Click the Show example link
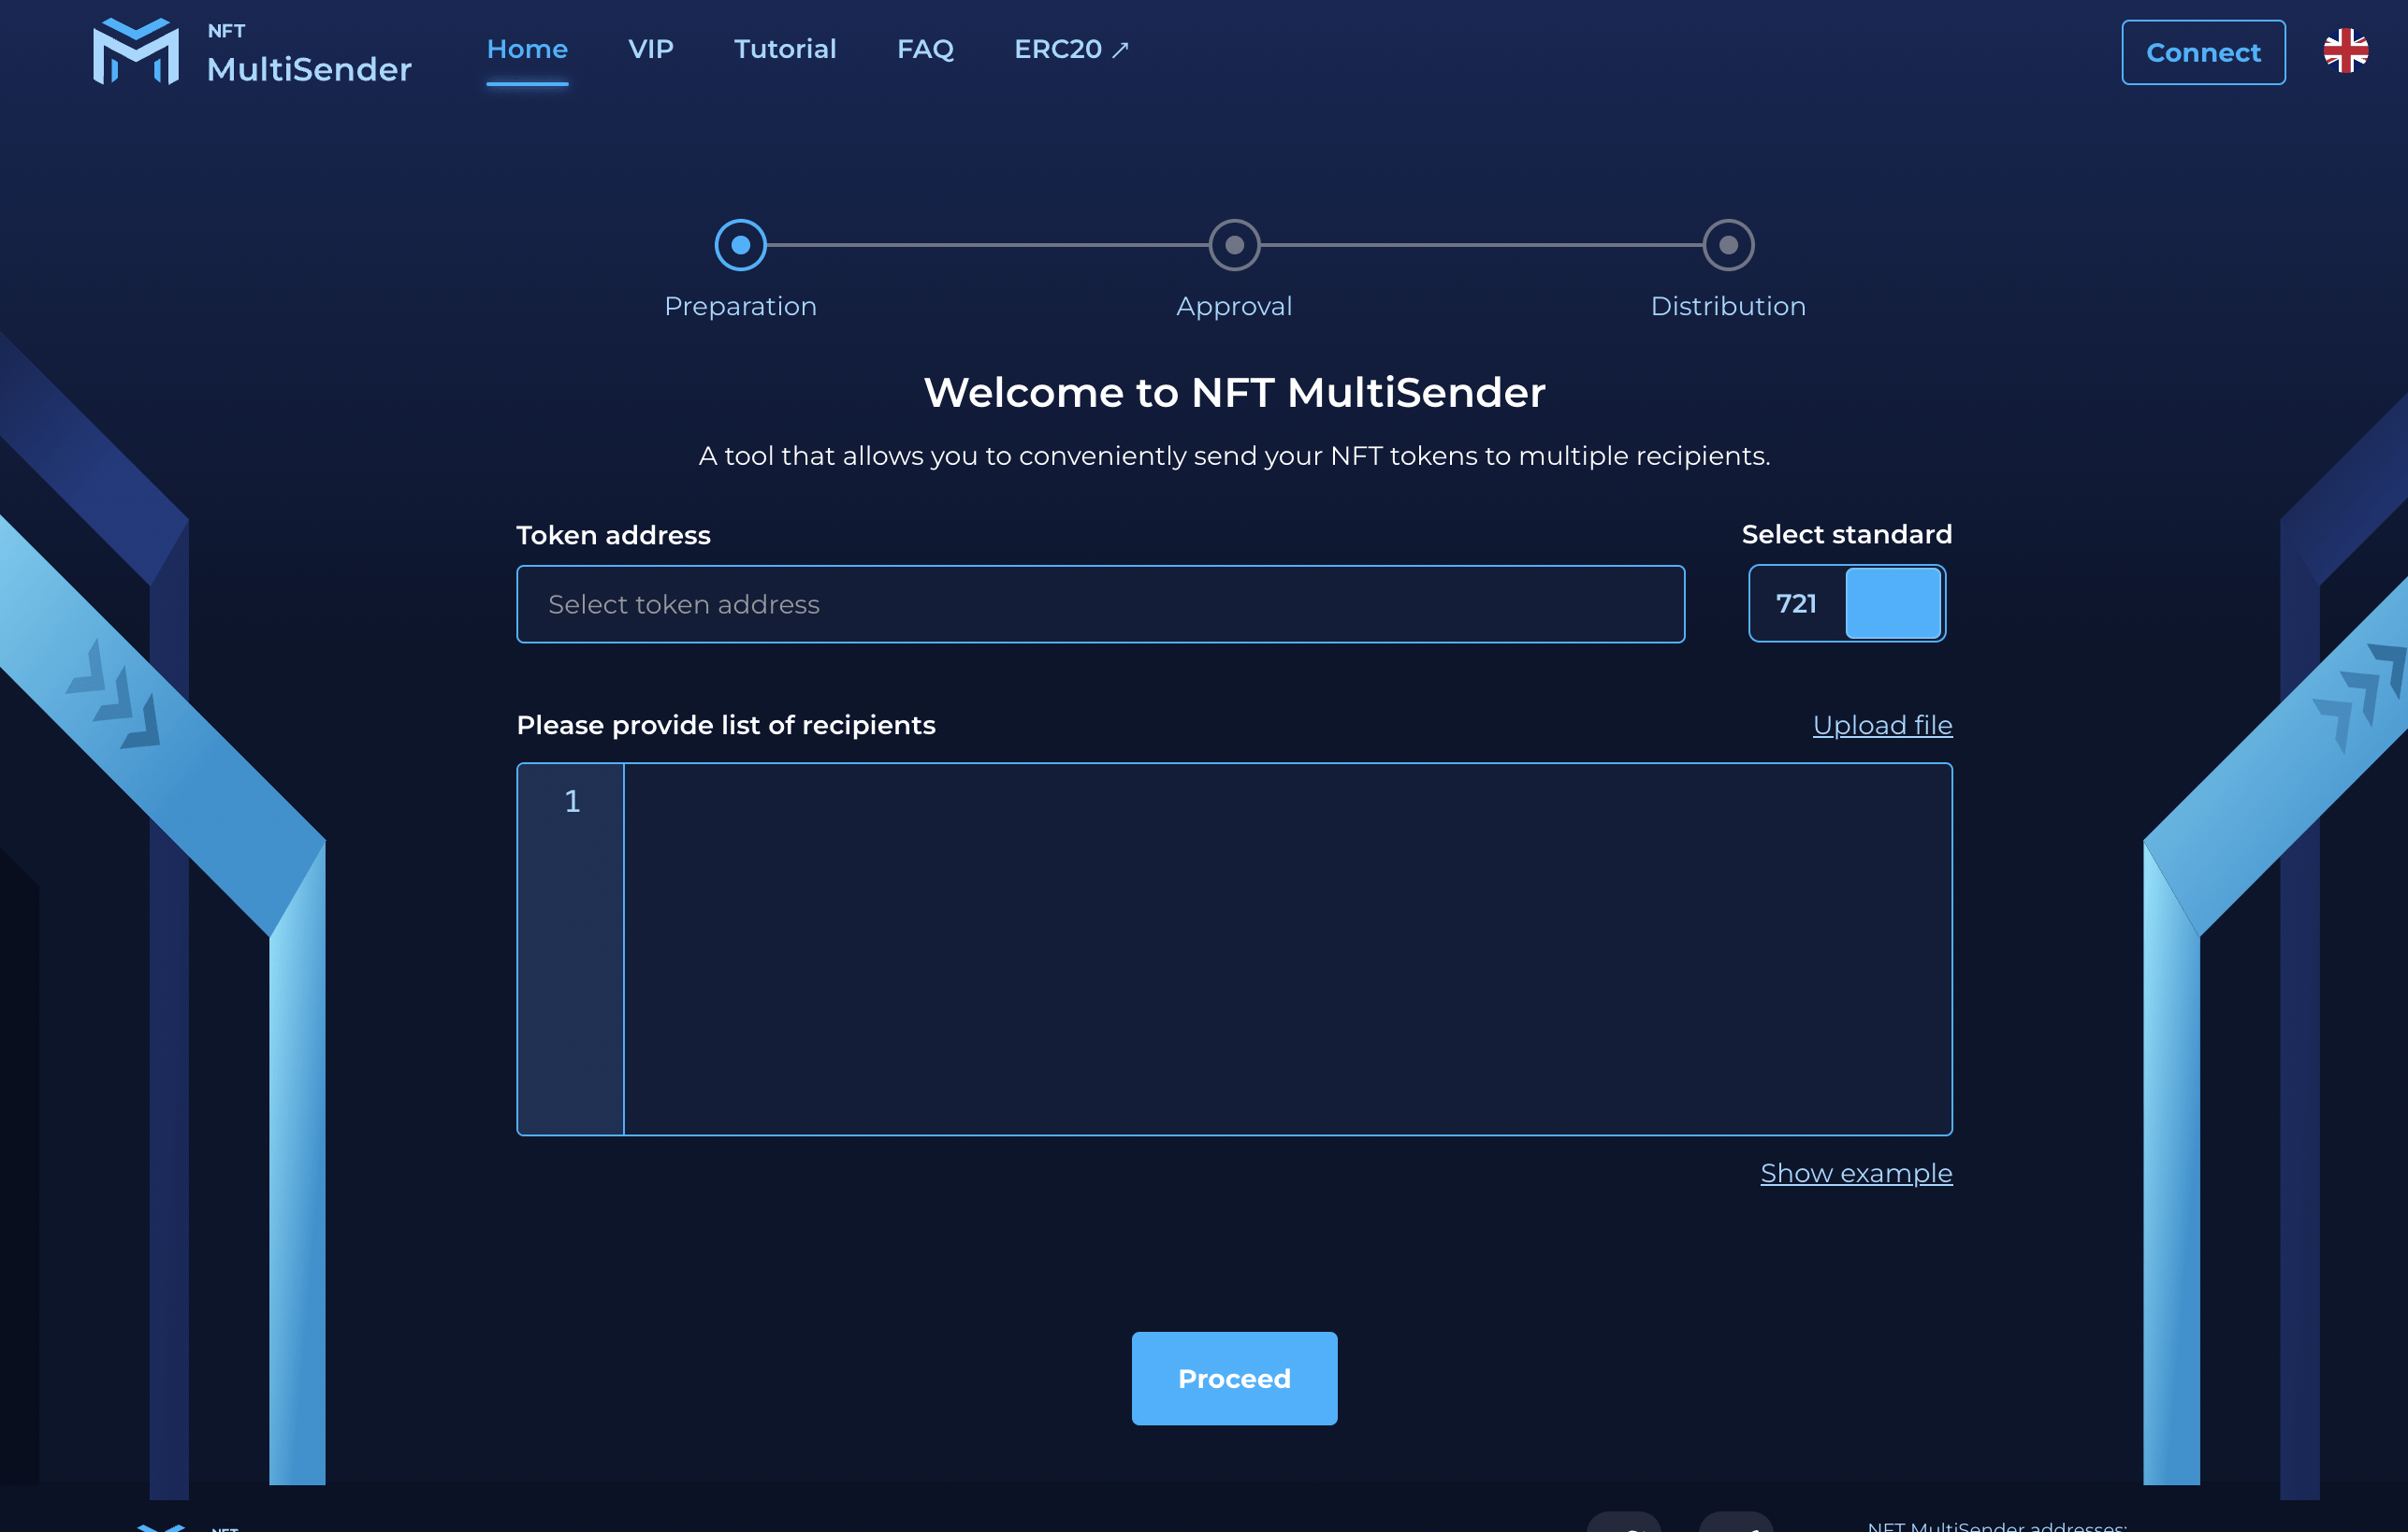Image resolution: width=2408 pixels, height=1532 pixels. click(1856, 1173)
